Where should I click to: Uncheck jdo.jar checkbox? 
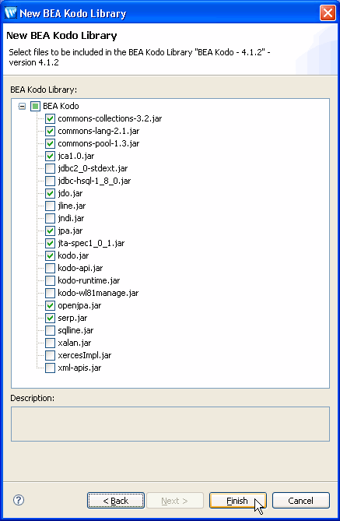50,193
